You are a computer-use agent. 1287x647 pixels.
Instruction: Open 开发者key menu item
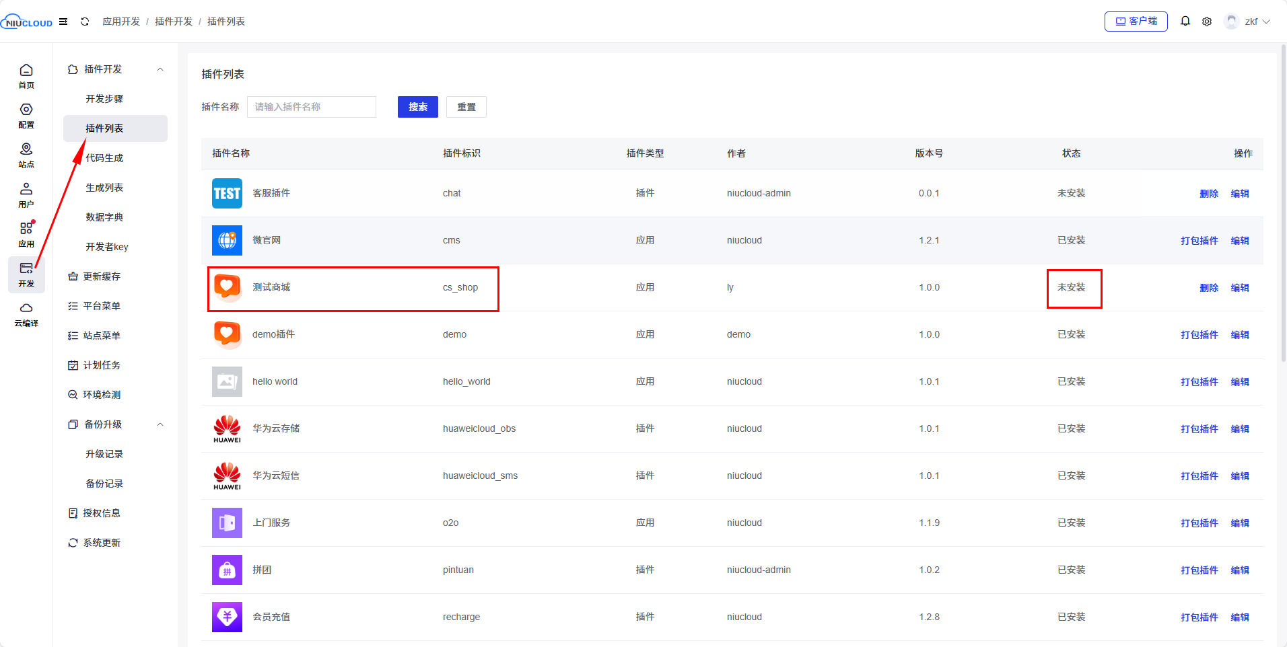pos(106,247)
